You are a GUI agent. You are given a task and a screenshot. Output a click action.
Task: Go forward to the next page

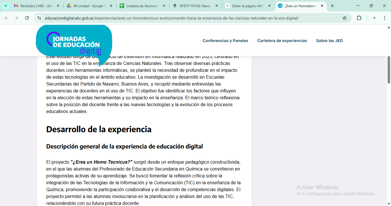(x=17, y=18)
